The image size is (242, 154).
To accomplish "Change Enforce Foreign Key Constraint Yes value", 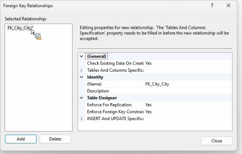I will click(188, 112).
